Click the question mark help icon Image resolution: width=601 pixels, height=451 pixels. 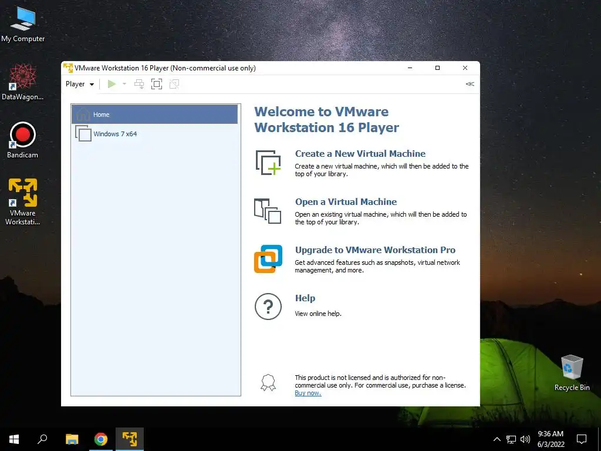tap(268, 307)
